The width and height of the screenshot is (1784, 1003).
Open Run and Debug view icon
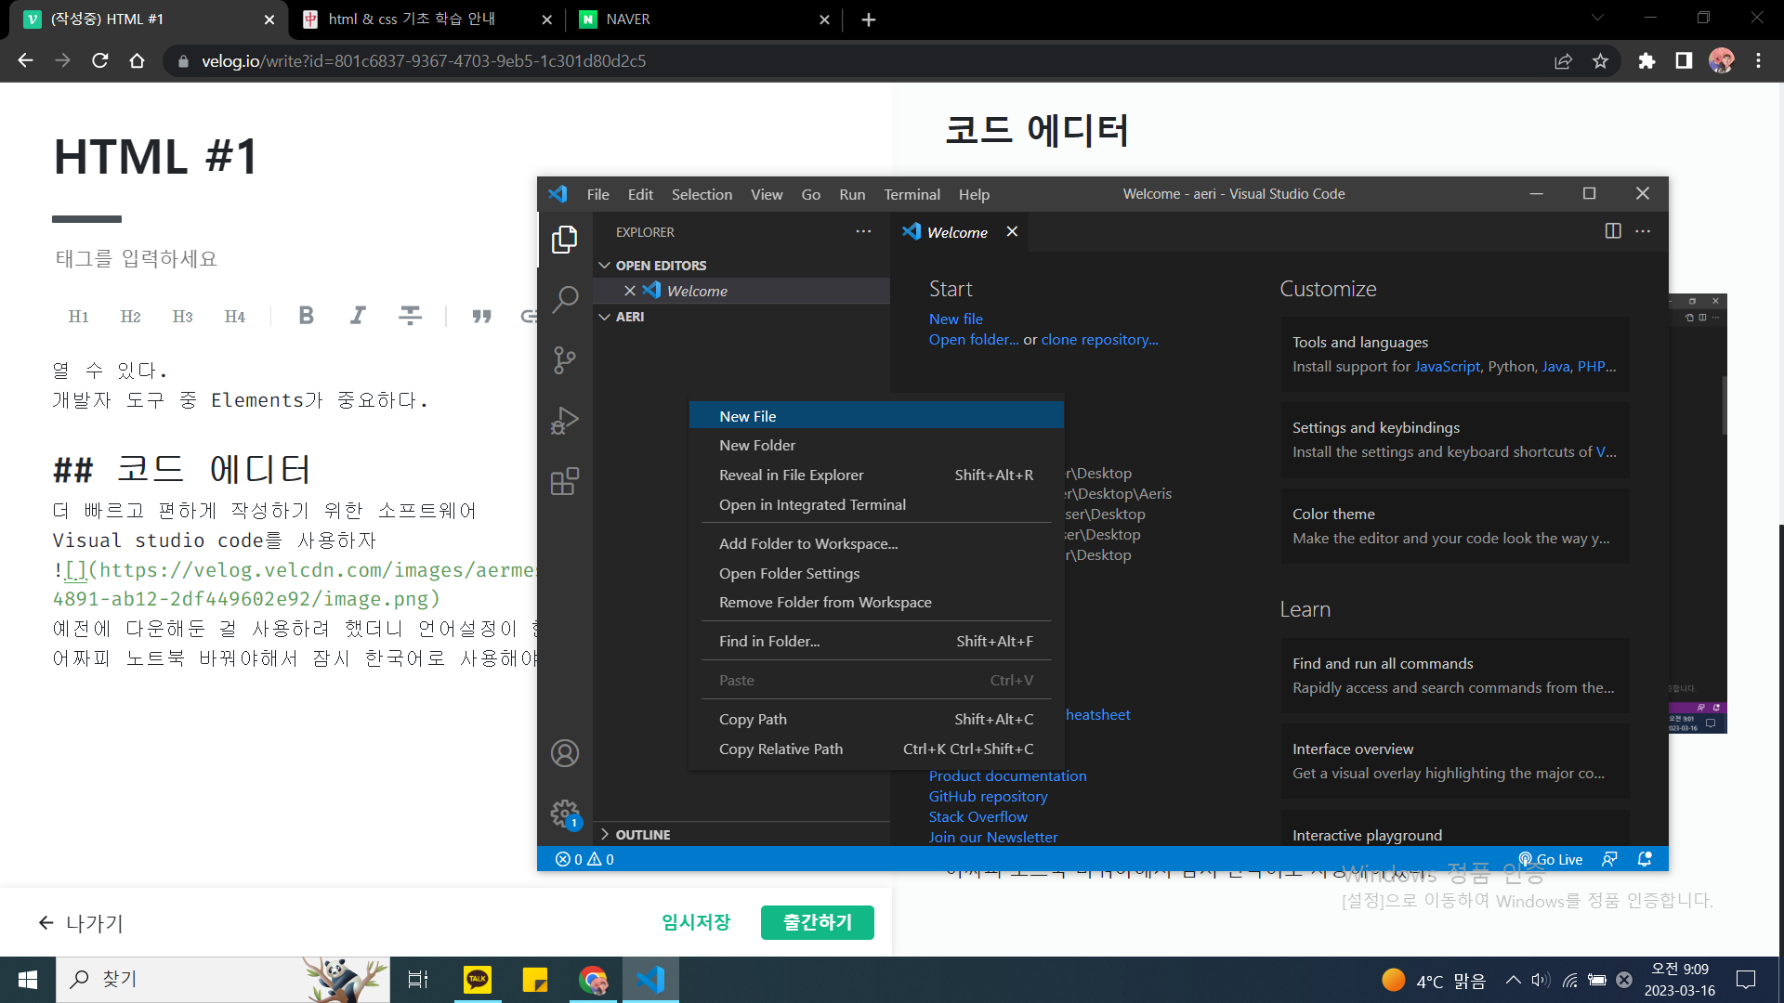tap(565, 421)
